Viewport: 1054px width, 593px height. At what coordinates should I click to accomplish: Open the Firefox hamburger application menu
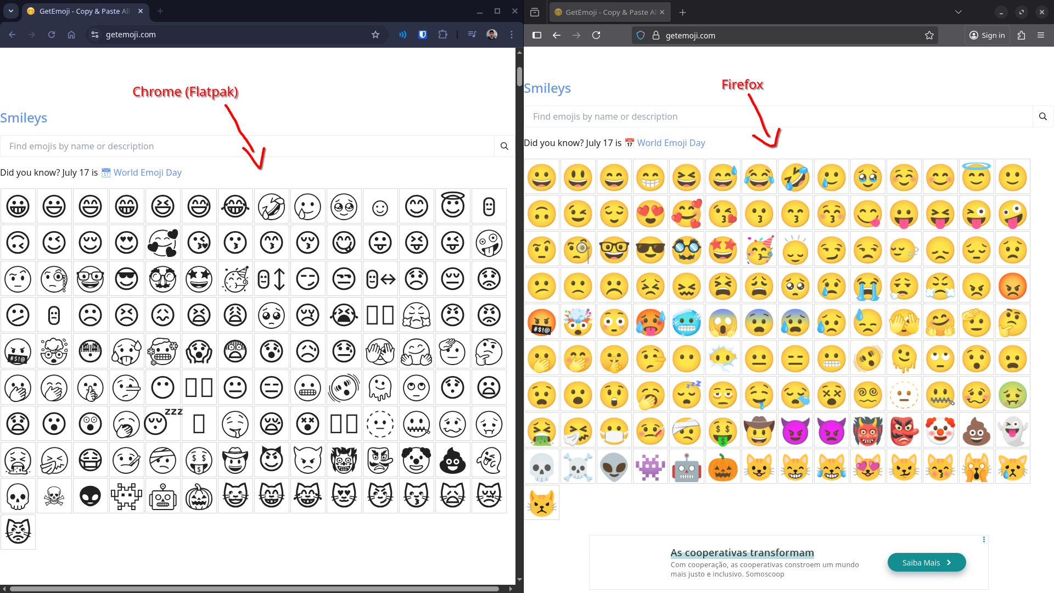[1041, 35]
